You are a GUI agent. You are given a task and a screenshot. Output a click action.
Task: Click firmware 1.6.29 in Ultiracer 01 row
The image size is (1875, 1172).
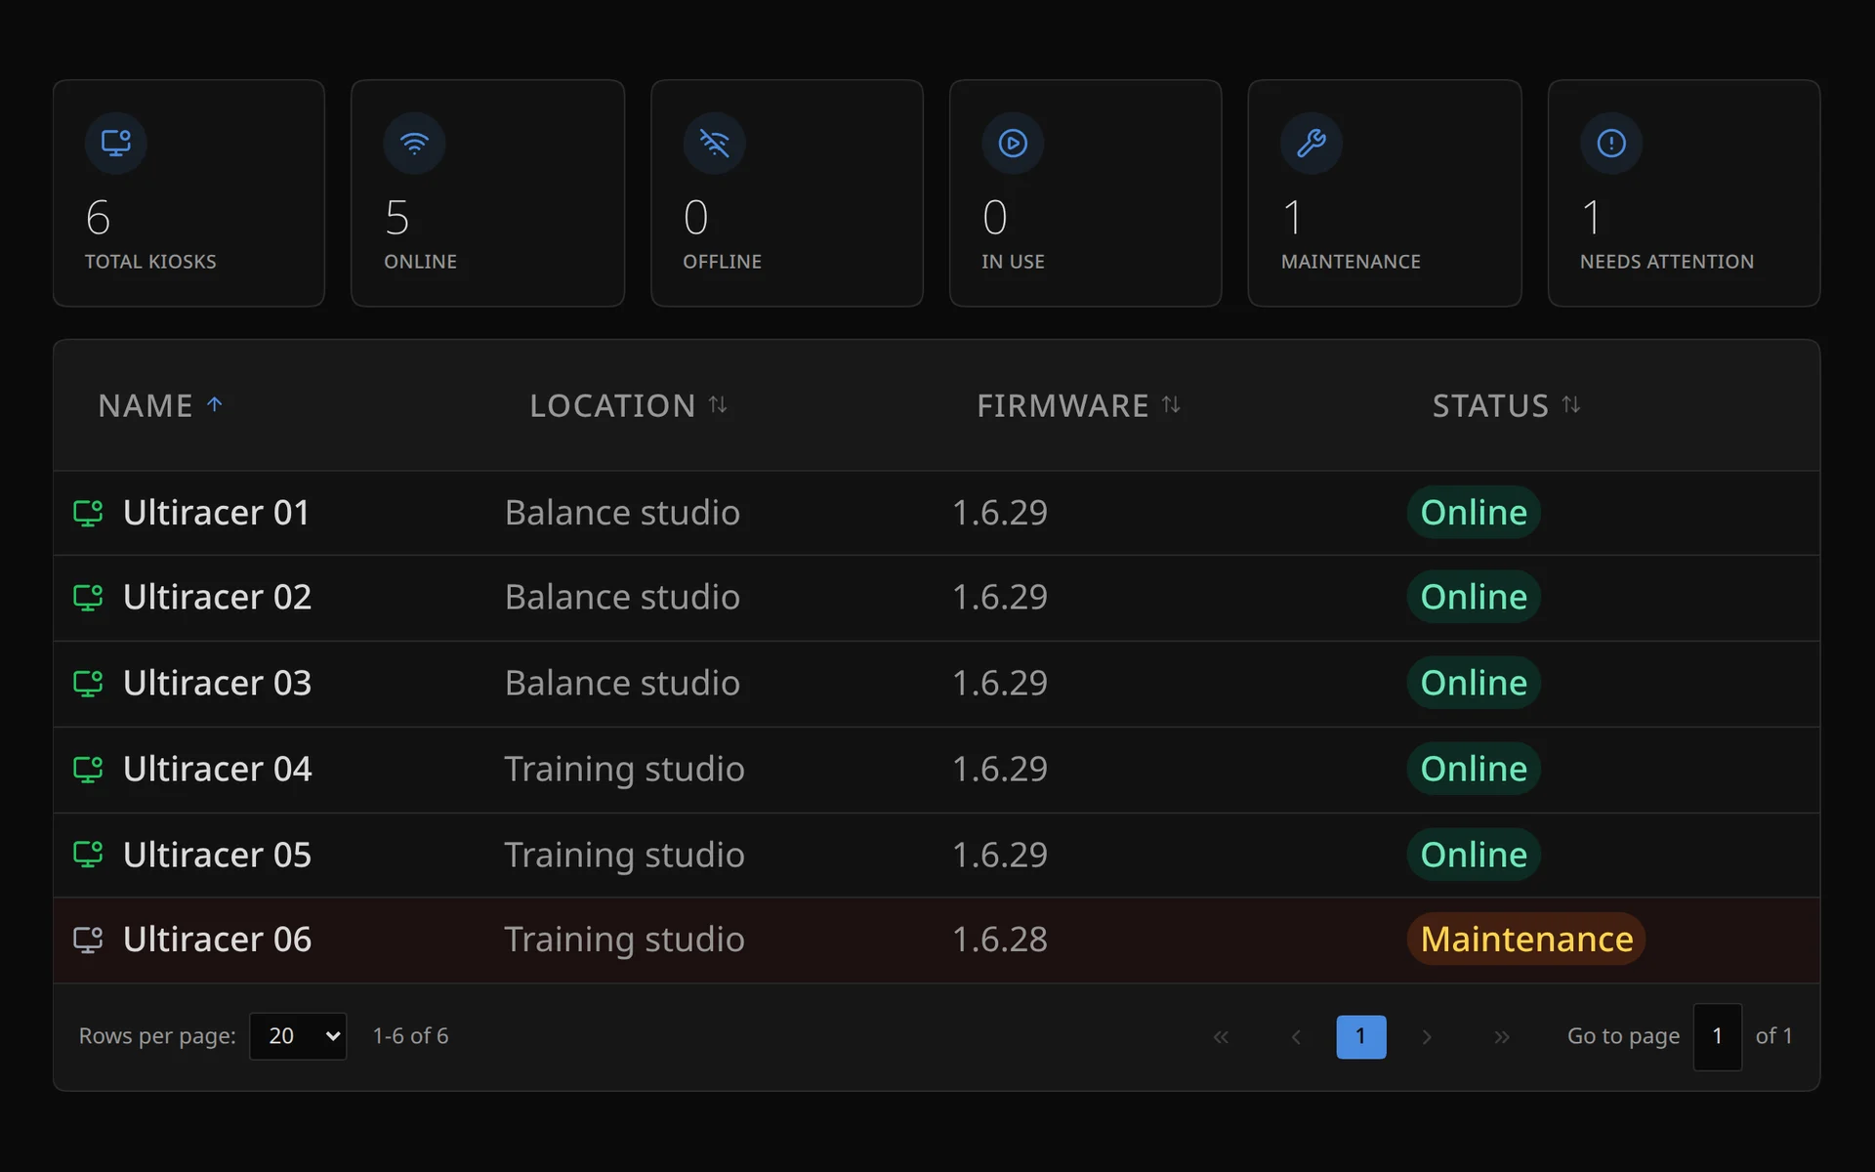pyautogui.click(x=1000, y=513)
